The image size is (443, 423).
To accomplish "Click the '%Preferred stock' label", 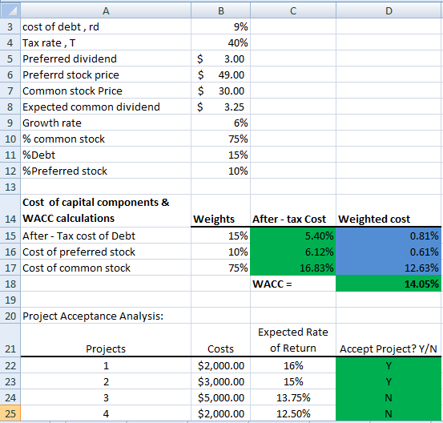I will [106, 171].
